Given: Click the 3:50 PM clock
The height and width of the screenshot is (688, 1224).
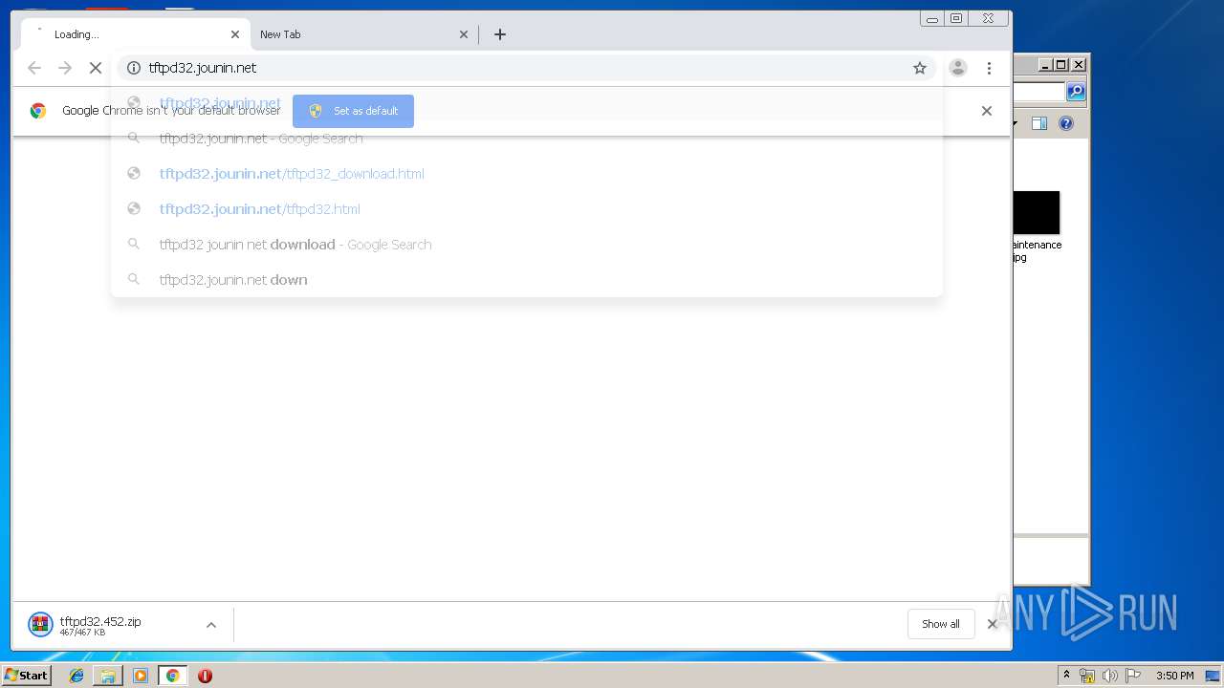Looking at the screenshot, I should coord(1175,676).
